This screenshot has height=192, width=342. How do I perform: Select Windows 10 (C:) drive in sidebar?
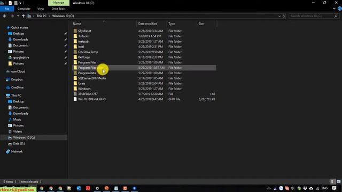(x=24, y=138)
